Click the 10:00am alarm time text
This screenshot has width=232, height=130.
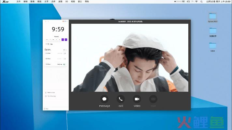(x=48, y=64)
